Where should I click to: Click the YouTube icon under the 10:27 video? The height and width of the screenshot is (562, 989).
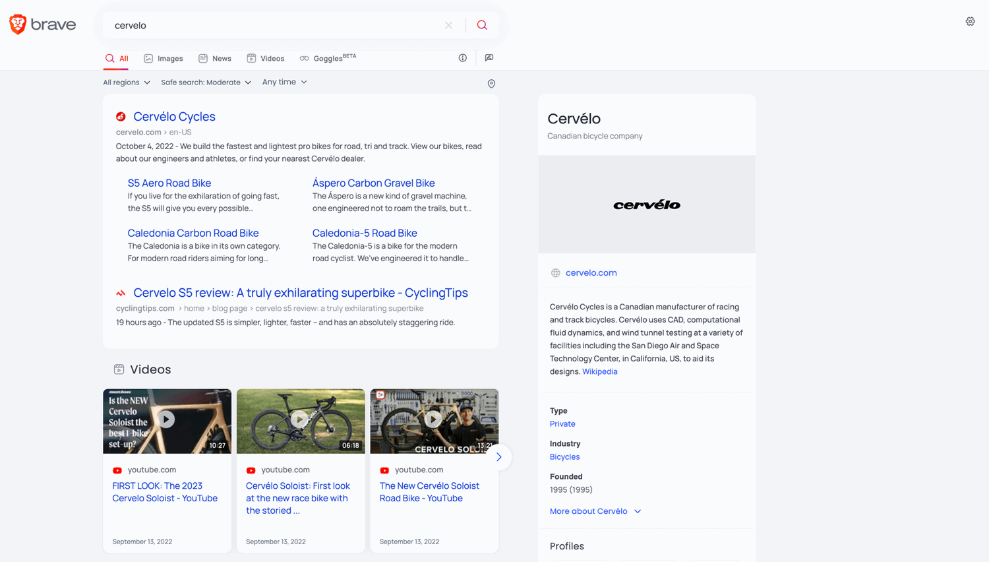pos(117,470)
